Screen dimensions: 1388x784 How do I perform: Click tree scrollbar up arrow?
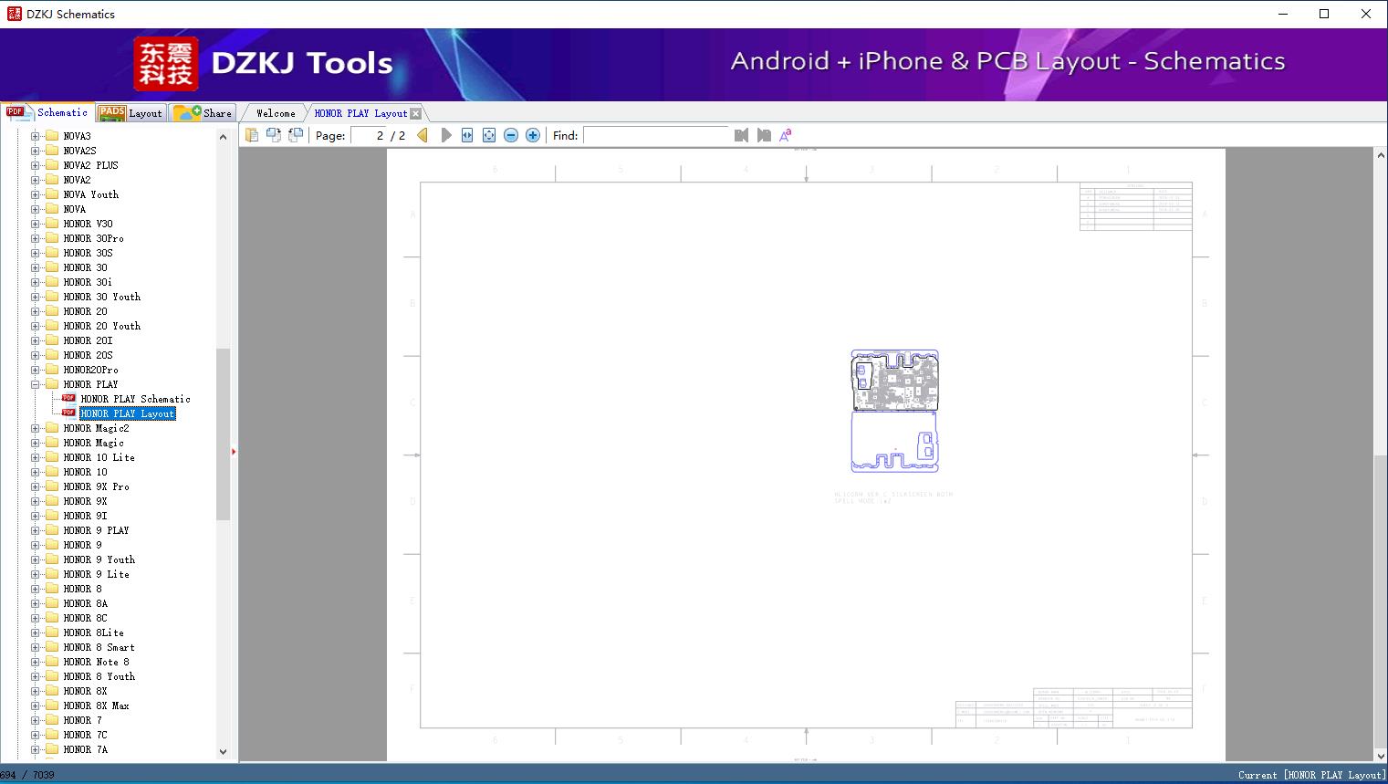click(x=223, y=137)
